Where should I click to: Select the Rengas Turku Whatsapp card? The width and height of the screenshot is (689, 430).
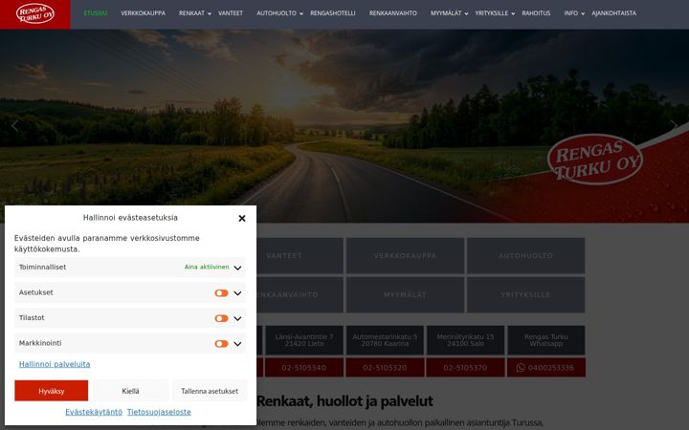tap(546, 340)
